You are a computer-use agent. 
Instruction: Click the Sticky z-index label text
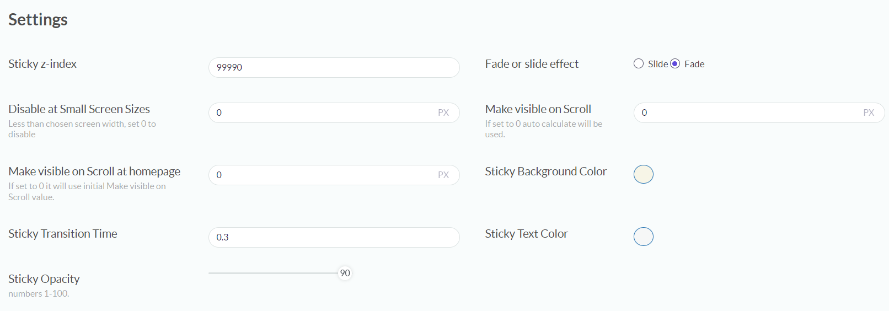42,64
